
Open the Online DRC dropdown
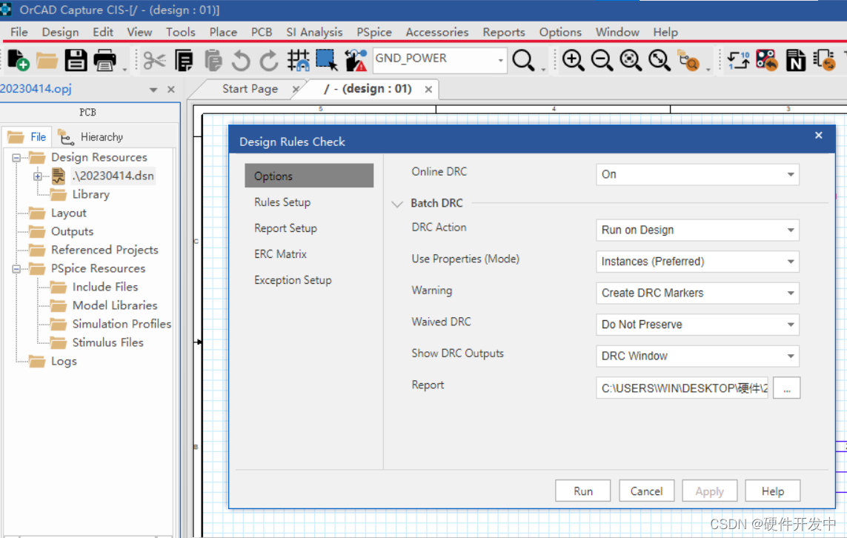click(697, 174)
